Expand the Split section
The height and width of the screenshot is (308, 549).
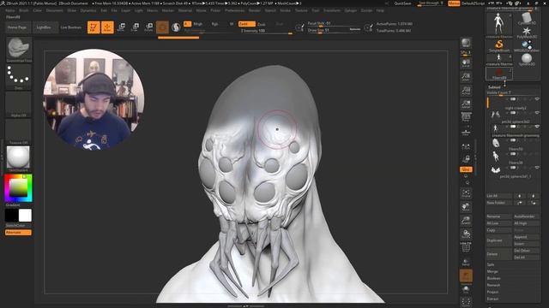491,264
